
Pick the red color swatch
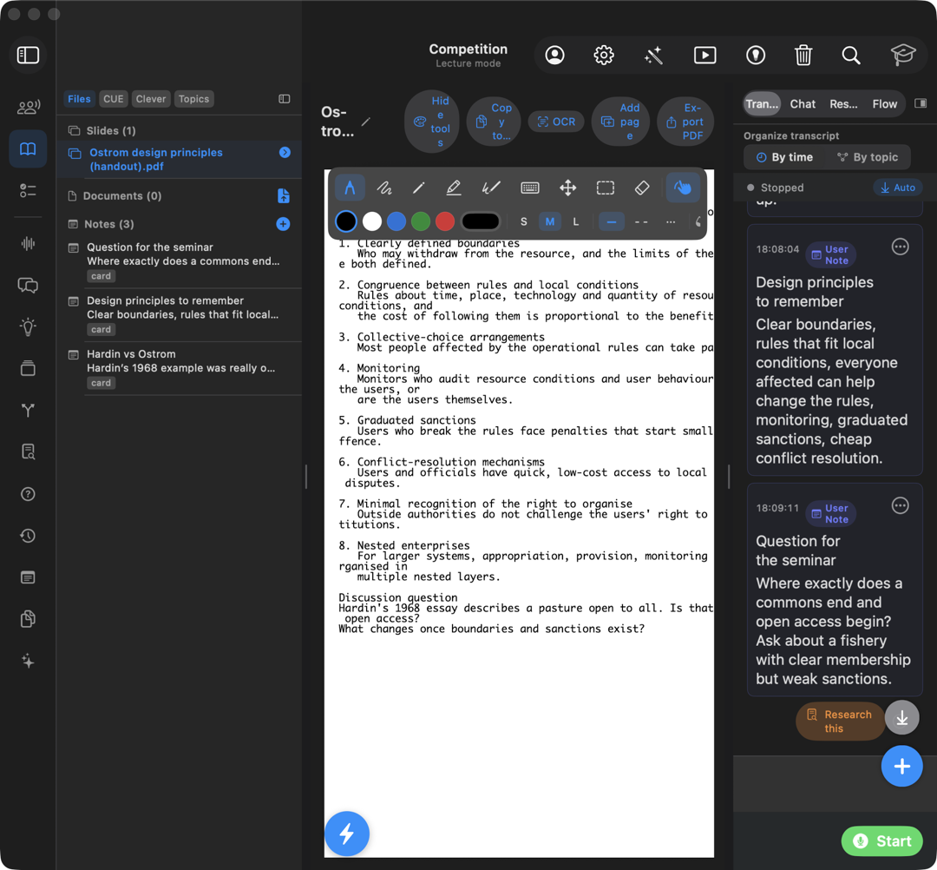[x=445, y=221]
